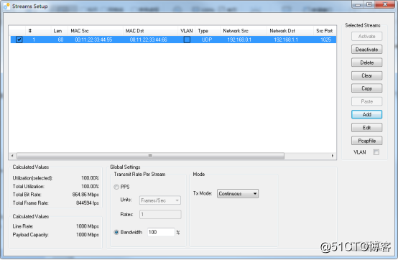Click the 192.168.1.1 network destination cell

286,40
